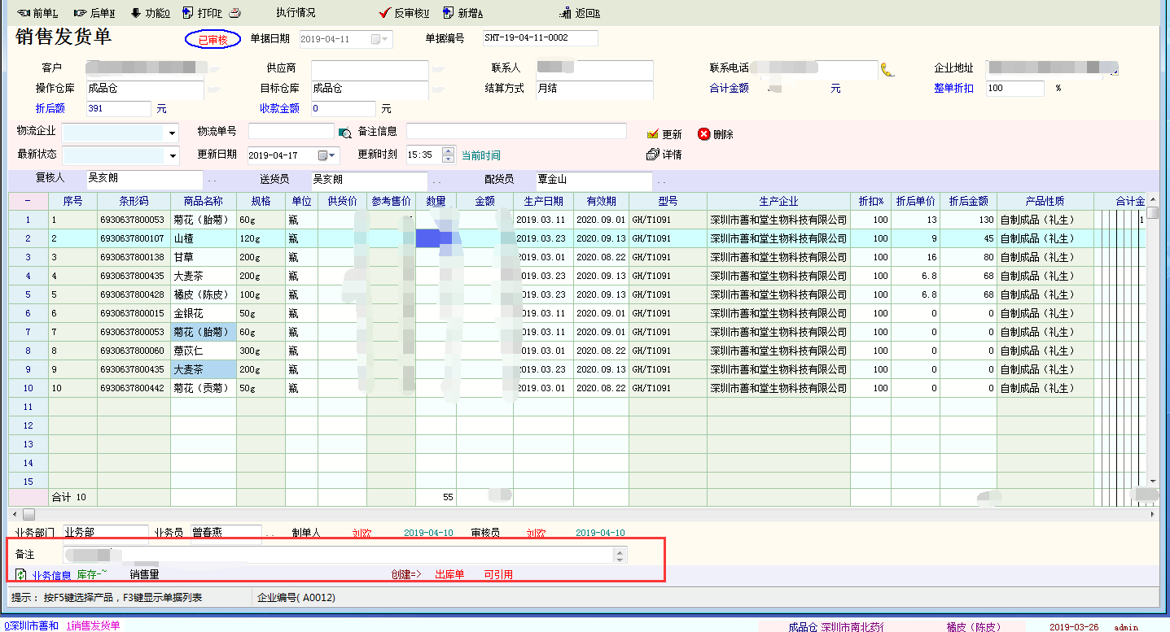Image resolution: width=1170 pixels, height=632 pixels.
Task: Go to previous document with 前单 button
Action: pos(37,13)
